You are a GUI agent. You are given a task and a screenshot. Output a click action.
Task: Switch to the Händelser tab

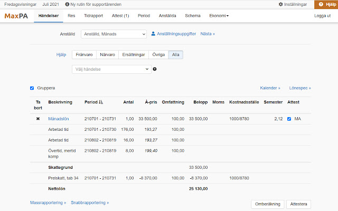click(49, 16)
